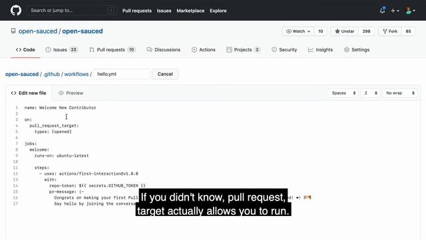View the 298 stargazers count

366,31
